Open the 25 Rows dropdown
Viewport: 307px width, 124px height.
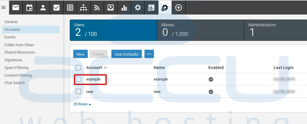[x=82, y=104]
